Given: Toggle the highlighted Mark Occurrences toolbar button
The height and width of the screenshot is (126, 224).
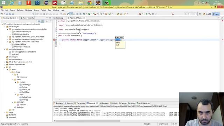Looking at the screenshot, I should (x=71, y=14).
